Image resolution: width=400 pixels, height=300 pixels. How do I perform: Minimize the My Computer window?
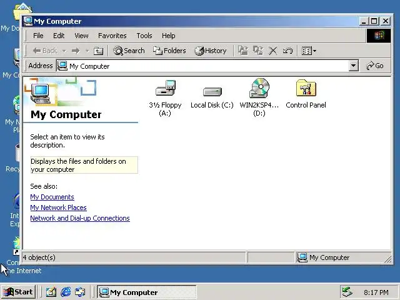[x=364, y=21]
